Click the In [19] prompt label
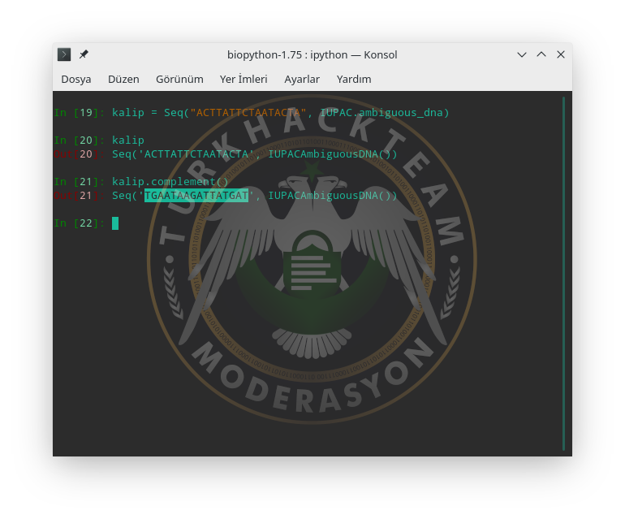The image size is (625, 519). coord(79,113)
